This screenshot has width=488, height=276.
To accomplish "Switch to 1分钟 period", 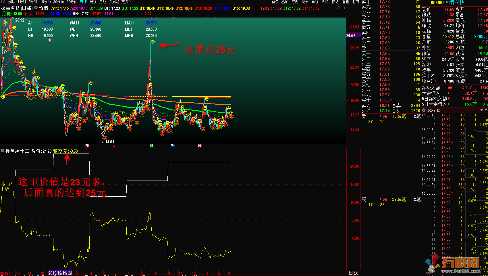I will tap(22, 2).
